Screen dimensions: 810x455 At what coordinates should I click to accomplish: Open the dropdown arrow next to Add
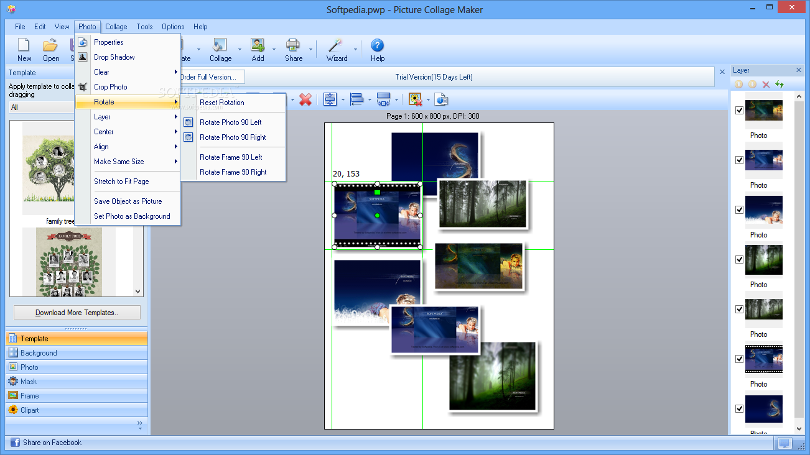(x=274, y=49)
